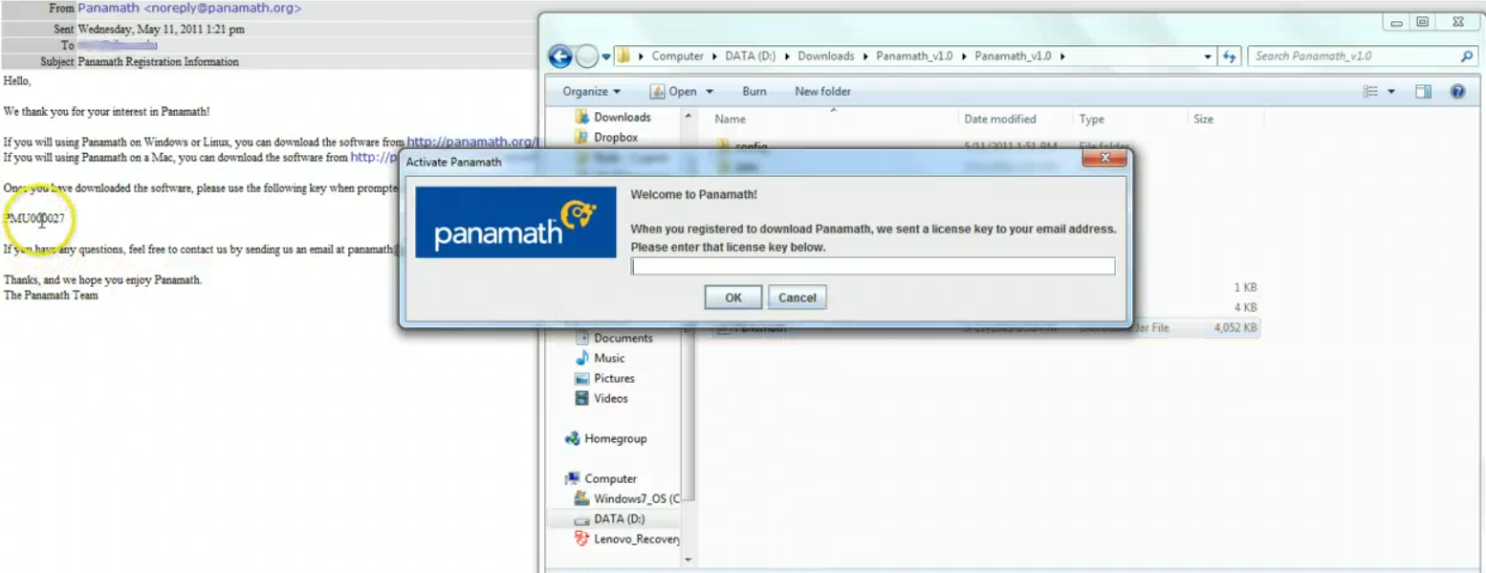This screenshot has height=573, width=1486.
Task: Click Lenovo_Recovery drive icon
Action: pos(581,540)
